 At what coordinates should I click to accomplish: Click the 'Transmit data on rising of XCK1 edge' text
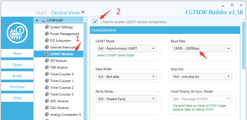tap(200, 106)
